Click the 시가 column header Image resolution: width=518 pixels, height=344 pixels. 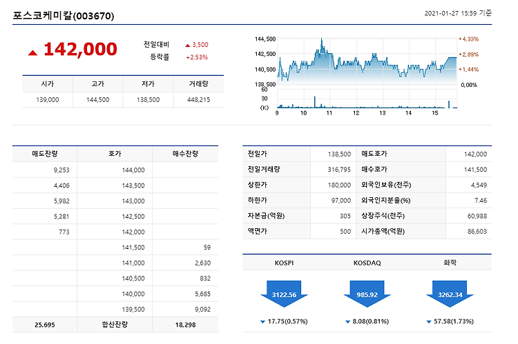coord(48,84)
